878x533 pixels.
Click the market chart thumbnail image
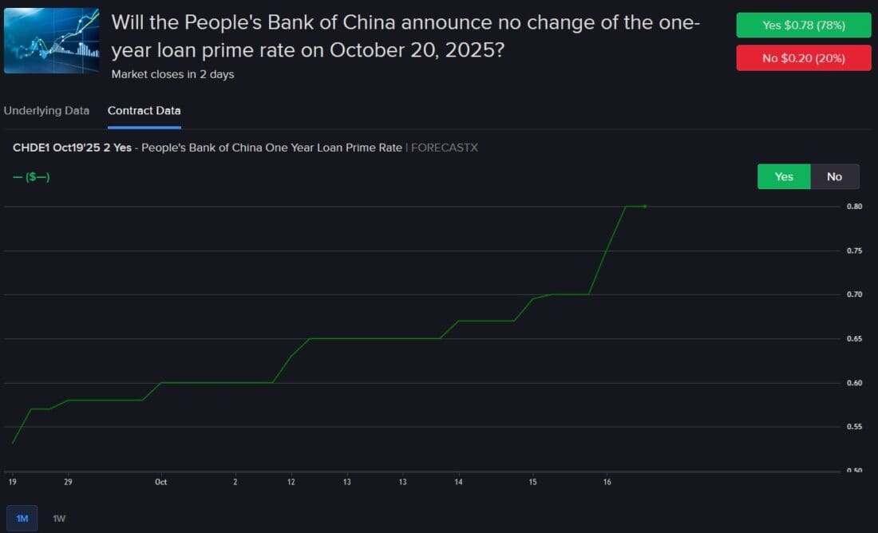pos(51,41)
